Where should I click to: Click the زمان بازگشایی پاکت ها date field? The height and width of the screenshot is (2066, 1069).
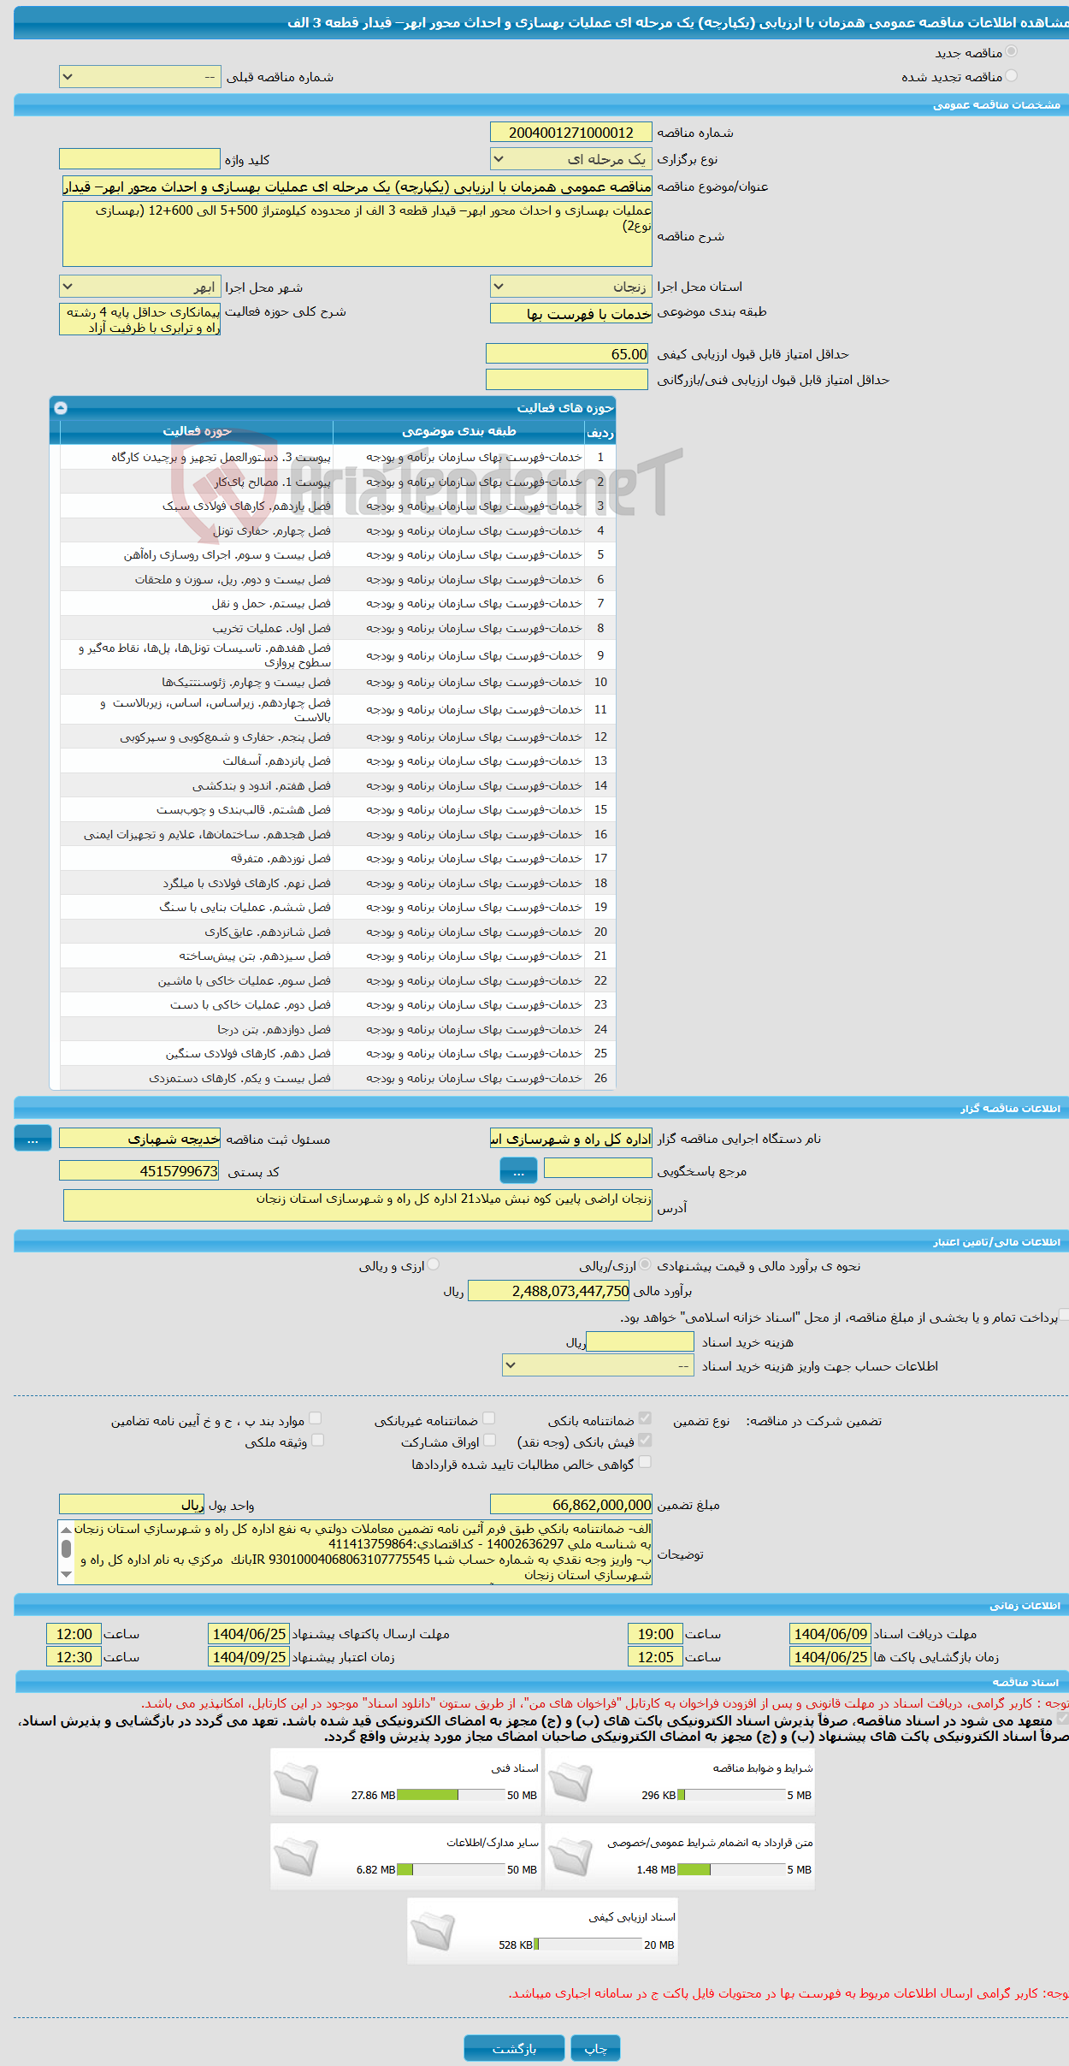click(830, 1656)
